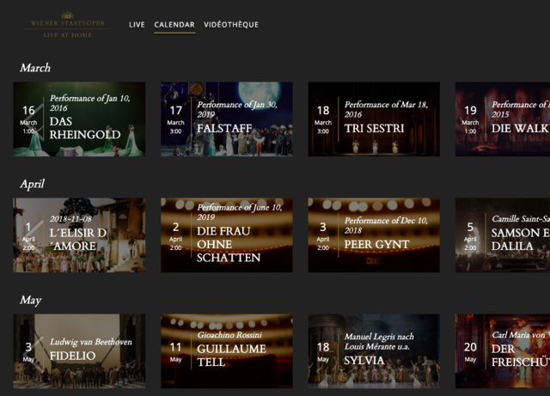Click the May section heading

(31, 301)
